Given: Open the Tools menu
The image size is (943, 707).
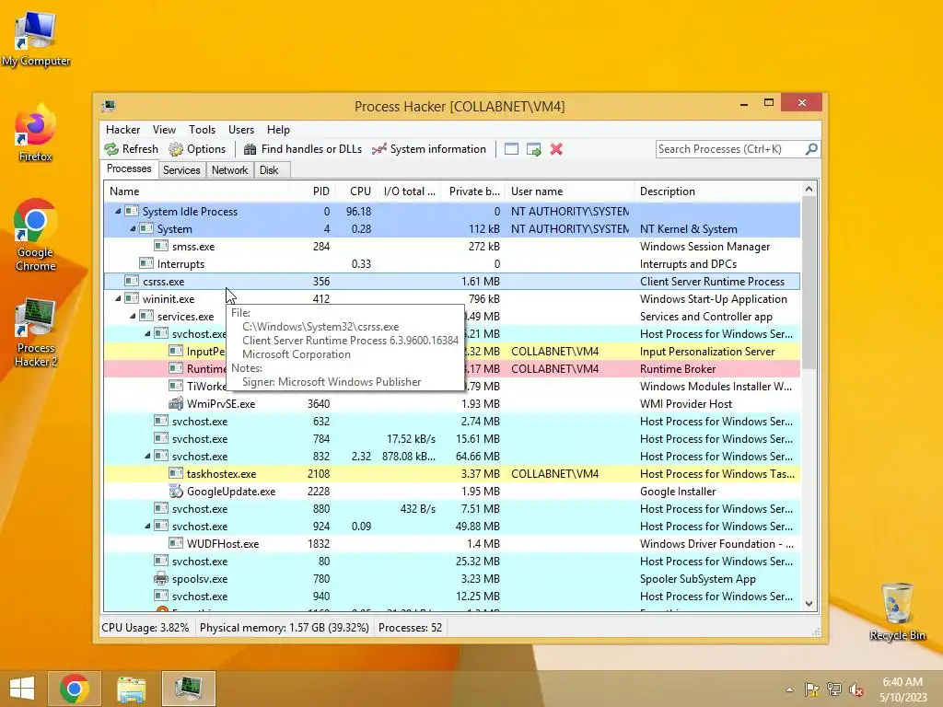Looking at the screenshot, I should tap(202, 129).
